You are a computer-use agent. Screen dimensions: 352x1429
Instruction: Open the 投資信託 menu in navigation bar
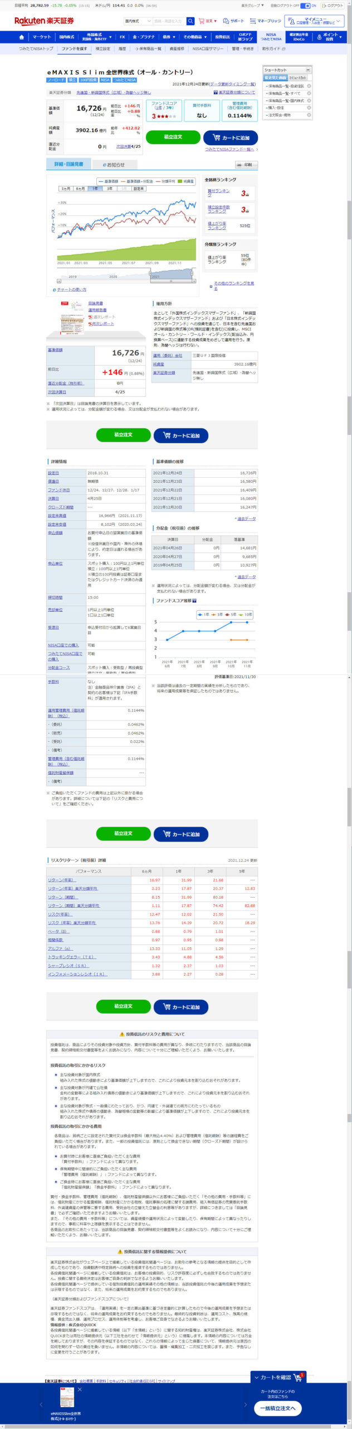(222, 37)
